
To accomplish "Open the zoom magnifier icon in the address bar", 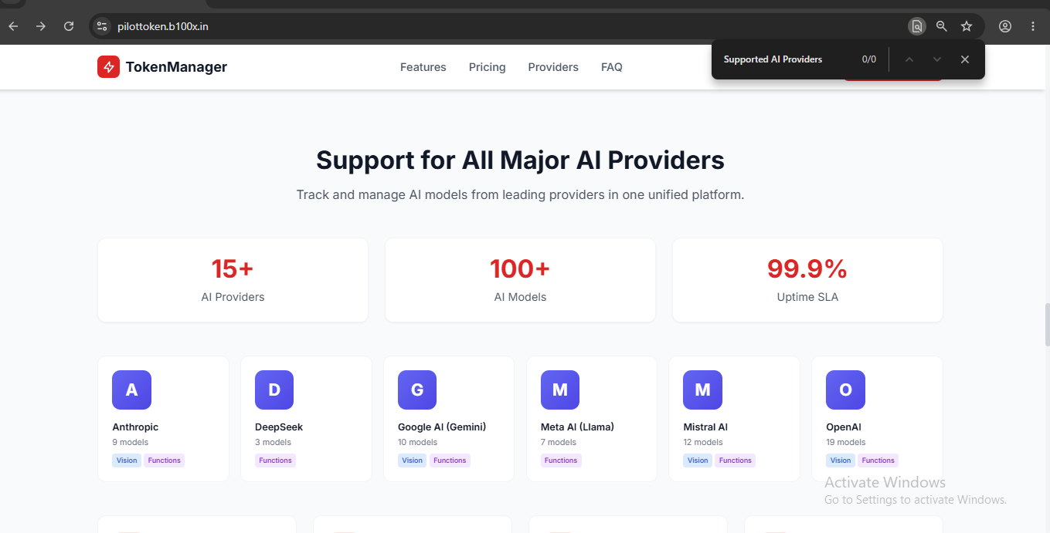I will click(x=942, y=26).
